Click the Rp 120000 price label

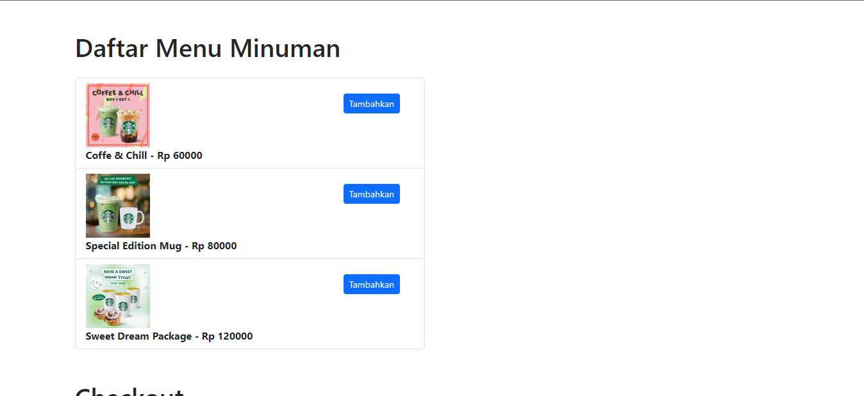coord(227,336)
